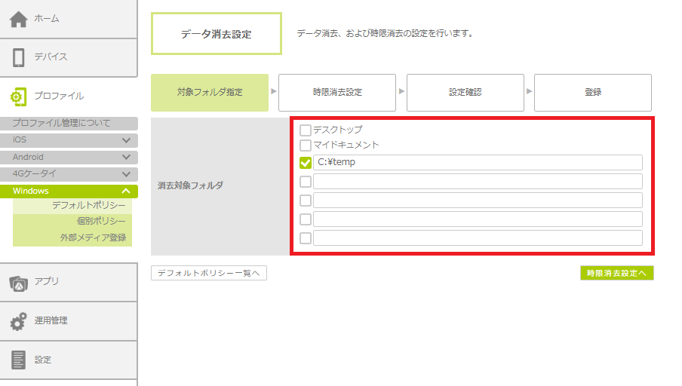Expand the iOS section
Image resolution: width=682 pixels, height=386 pixels.
126,140
